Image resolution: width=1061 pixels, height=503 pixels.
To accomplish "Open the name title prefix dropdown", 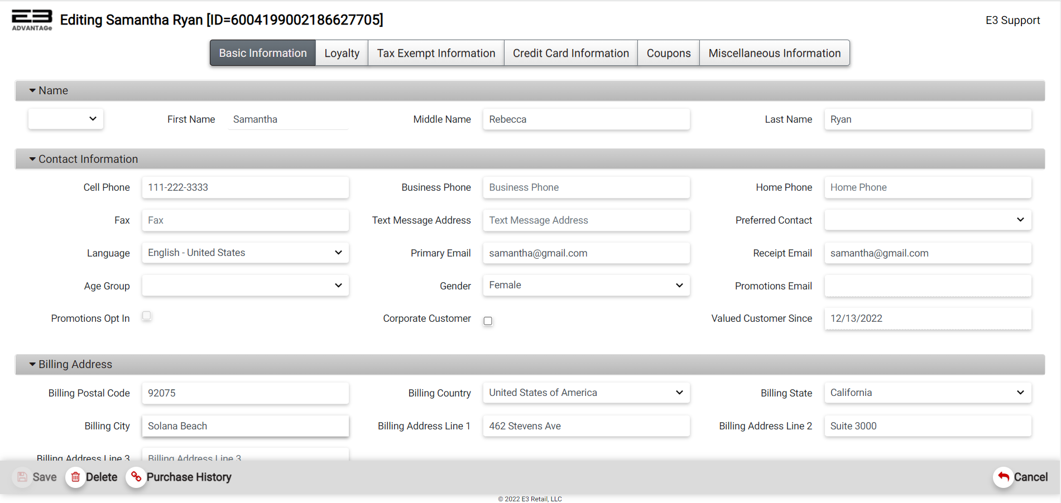I will (x=66, y=119).
